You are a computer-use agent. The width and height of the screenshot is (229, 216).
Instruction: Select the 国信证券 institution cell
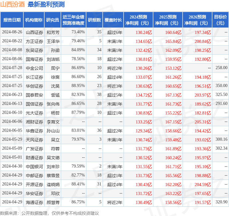click(34, 104)
